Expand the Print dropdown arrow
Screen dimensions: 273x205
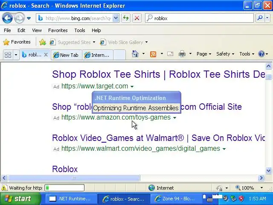coord(190,54)
